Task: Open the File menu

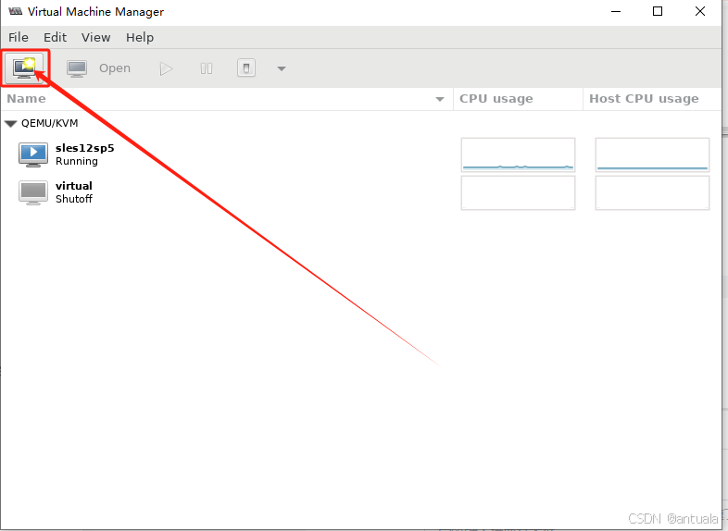Action: [19, 38]
